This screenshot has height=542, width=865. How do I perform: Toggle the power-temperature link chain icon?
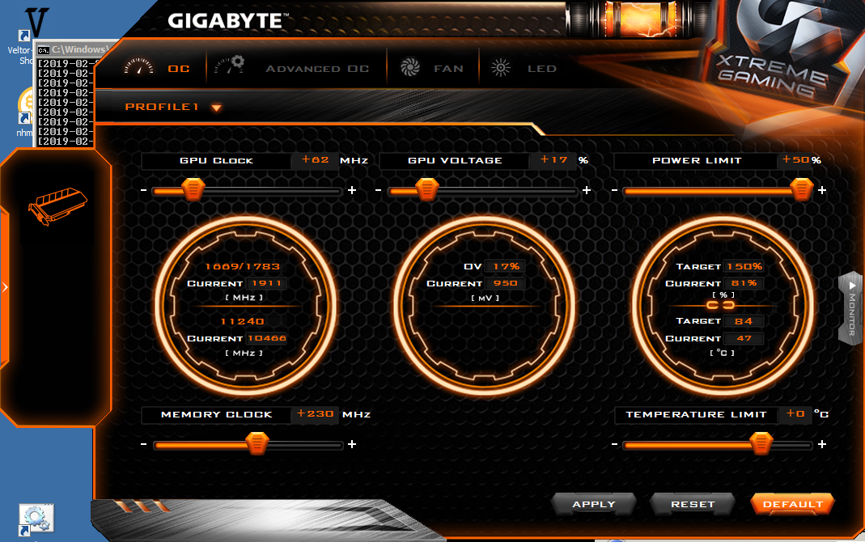pyautogui.click(x=720, y=305)
